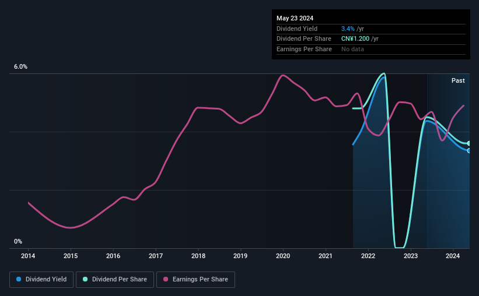Click the 3.4% dividend yield value in tooltip
The image size is (479, 296).
(348, 29)
